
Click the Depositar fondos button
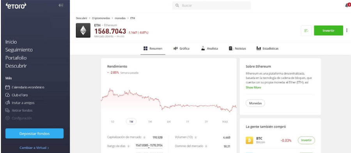[34, 134]
